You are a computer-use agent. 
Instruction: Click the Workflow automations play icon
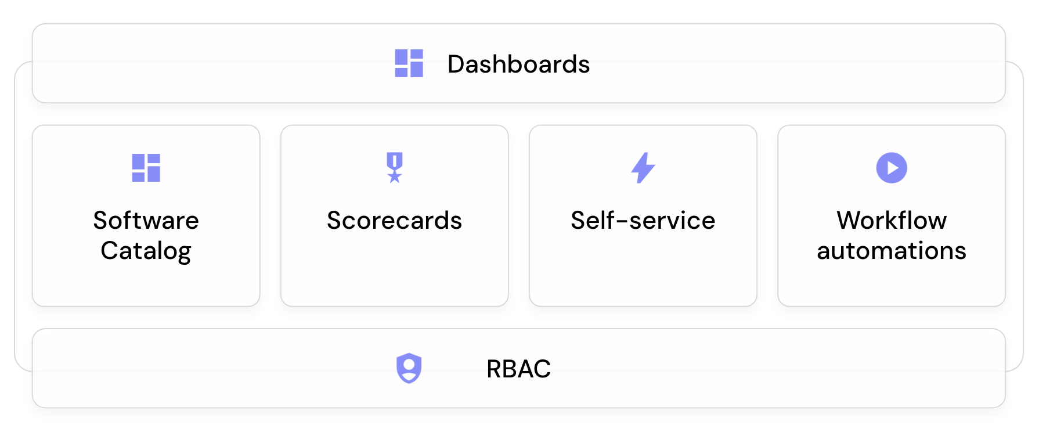point(892,168)
